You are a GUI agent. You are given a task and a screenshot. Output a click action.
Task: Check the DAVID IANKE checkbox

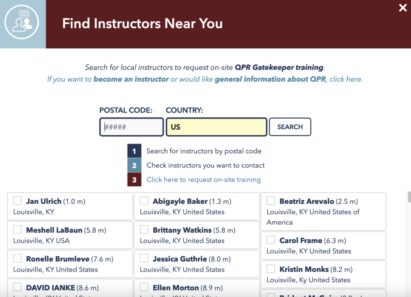[17, 287]
